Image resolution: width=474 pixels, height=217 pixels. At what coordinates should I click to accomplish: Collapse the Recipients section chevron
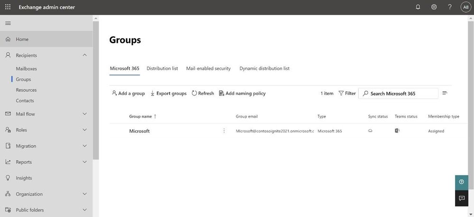[84, 55]
